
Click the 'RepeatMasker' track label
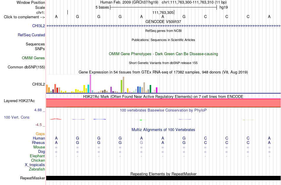pyautogui.click(x=33, y=178)
